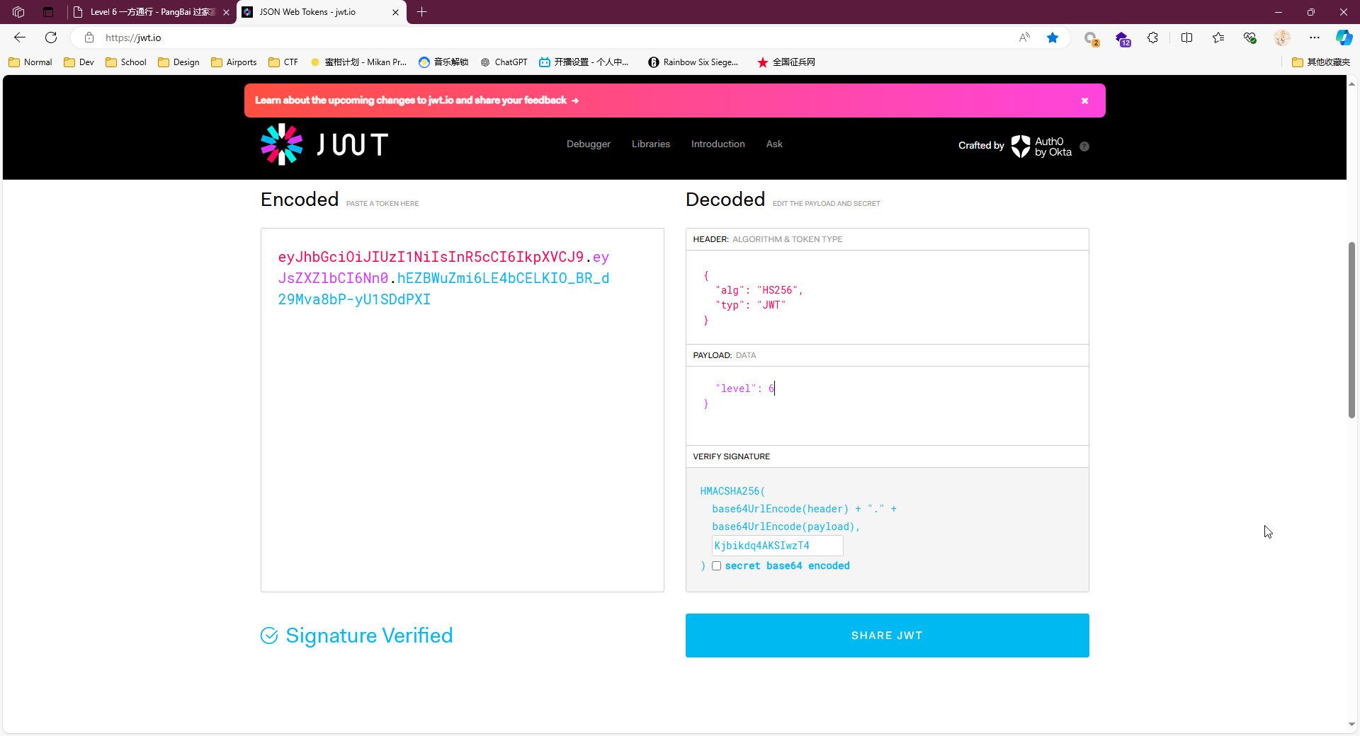Click the help question mark icon
This screenshot has height=736, width=1360.
[1084, 146]
